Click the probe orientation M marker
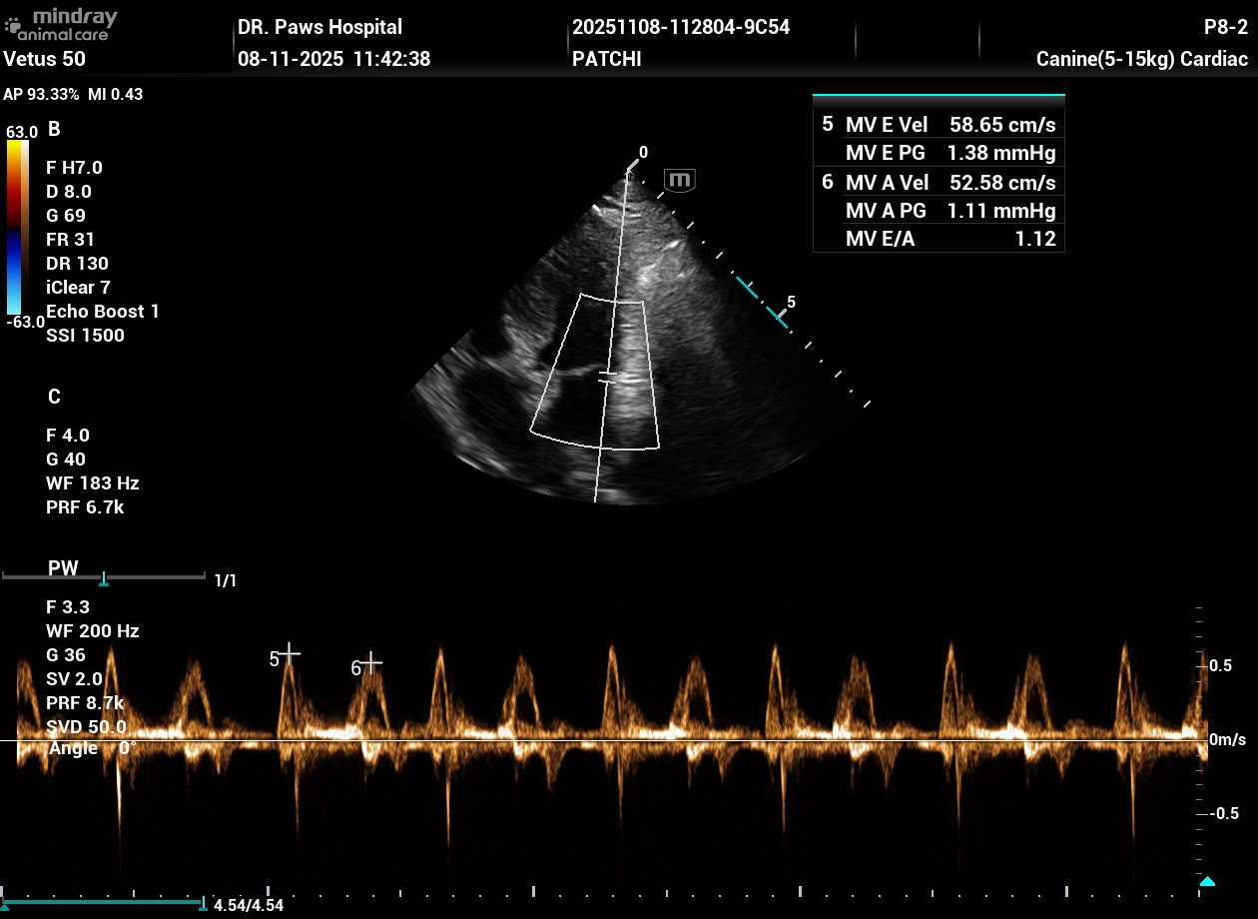This screenshot has width=1258, height=919. tap(679, 181)
